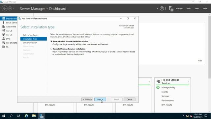The width and height of the screenshot is (211, 119).
Task: Click the volume icon in system tray
Action: point(191,116)
